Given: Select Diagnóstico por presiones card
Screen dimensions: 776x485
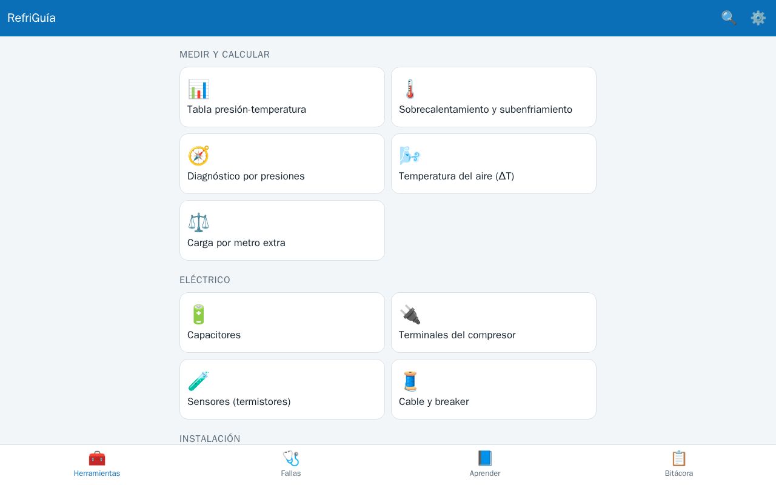Looking at the screenshot, I should 282,164.
